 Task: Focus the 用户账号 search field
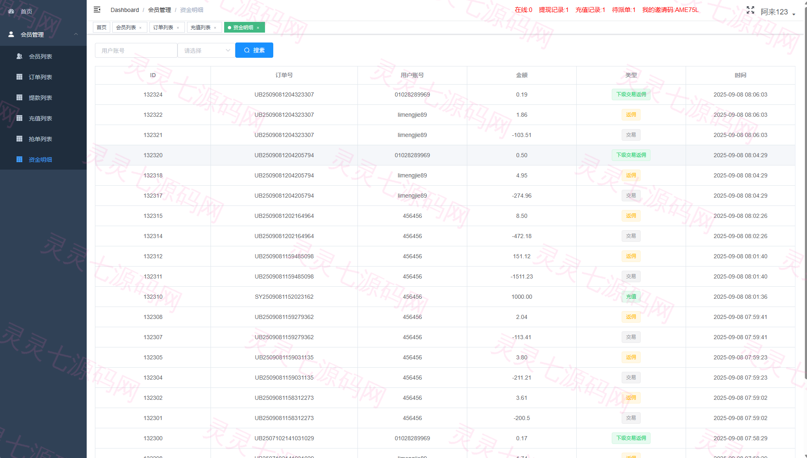coord(136,50)
